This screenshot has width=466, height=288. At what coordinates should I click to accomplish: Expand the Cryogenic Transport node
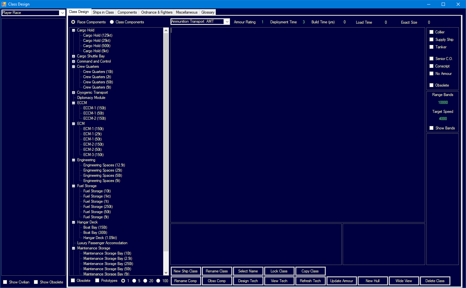coord(74,92)
